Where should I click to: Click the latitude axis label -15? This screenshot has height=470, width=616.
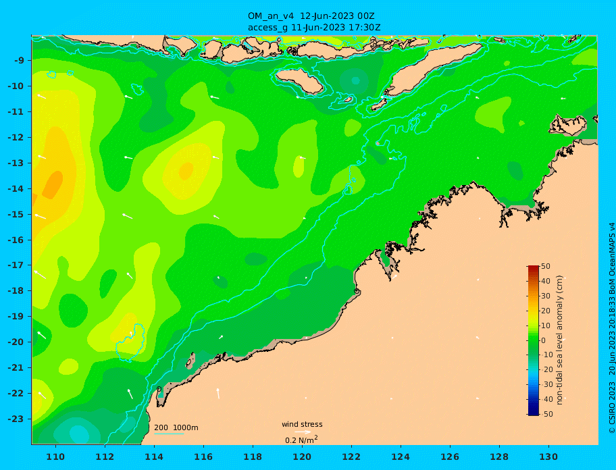(16, 214)
